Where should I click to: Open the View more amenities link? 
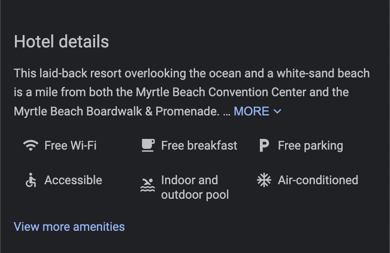[69, 227]
